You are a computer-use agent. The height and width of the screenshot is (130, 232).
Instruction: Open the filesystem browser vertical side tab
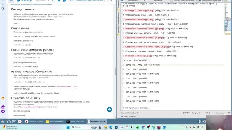pyautogui.click(x=119, y=23)
